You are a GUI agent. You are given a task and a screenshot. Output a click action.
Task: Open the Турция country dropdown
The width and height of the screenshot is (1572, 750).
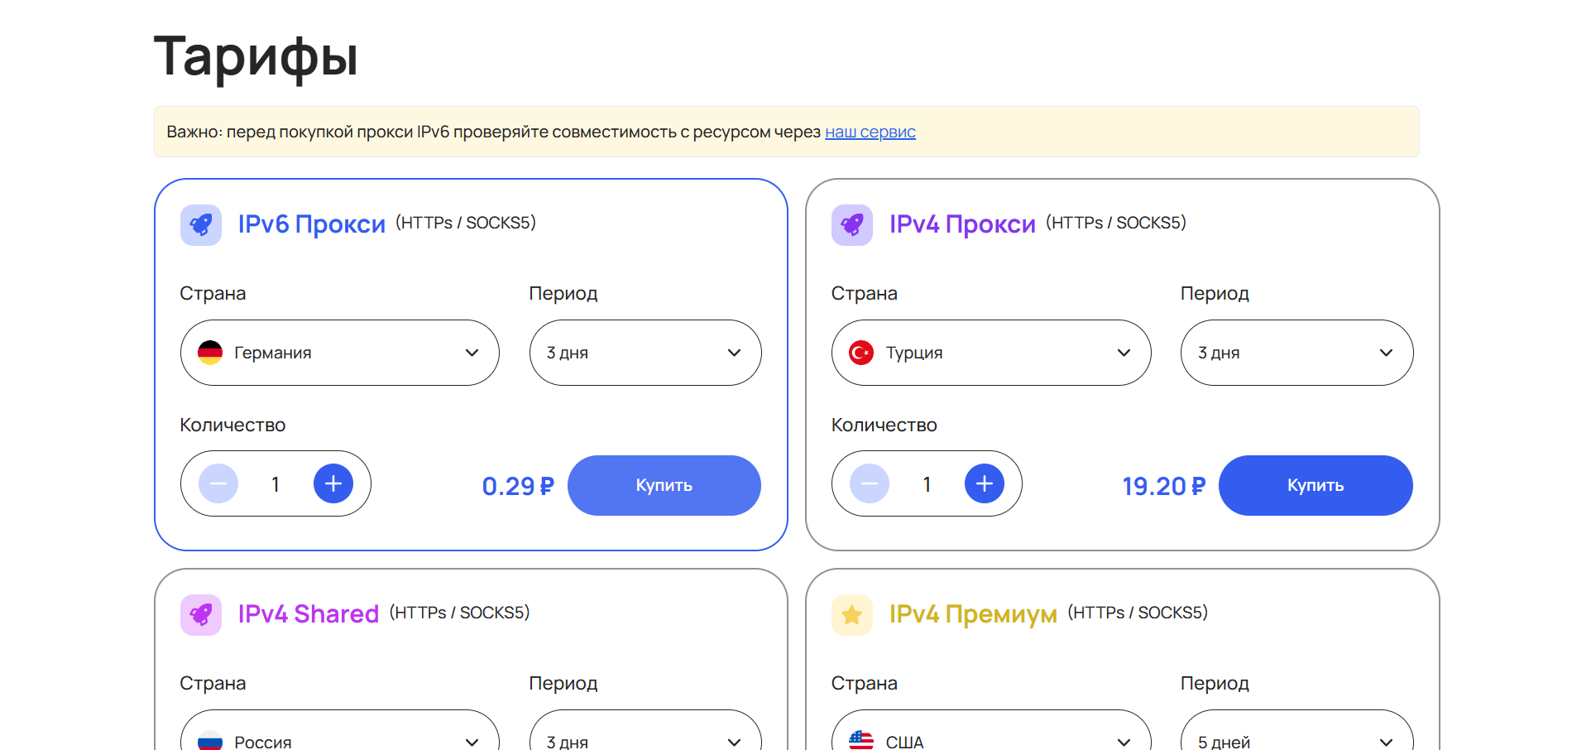point(990,353)
